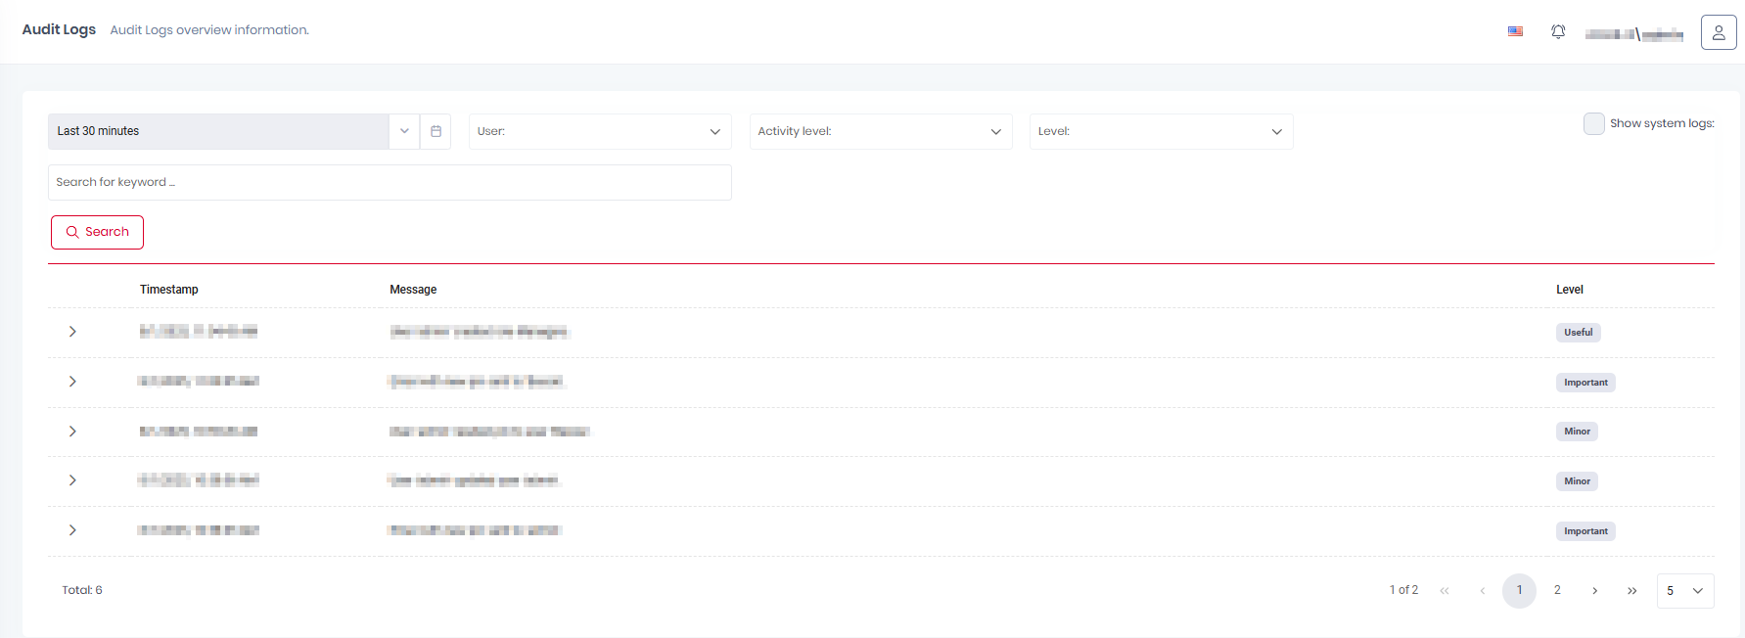Go to the next page arrow
This screenshot has width=1745, height=638.
(x=1594, y=590)
